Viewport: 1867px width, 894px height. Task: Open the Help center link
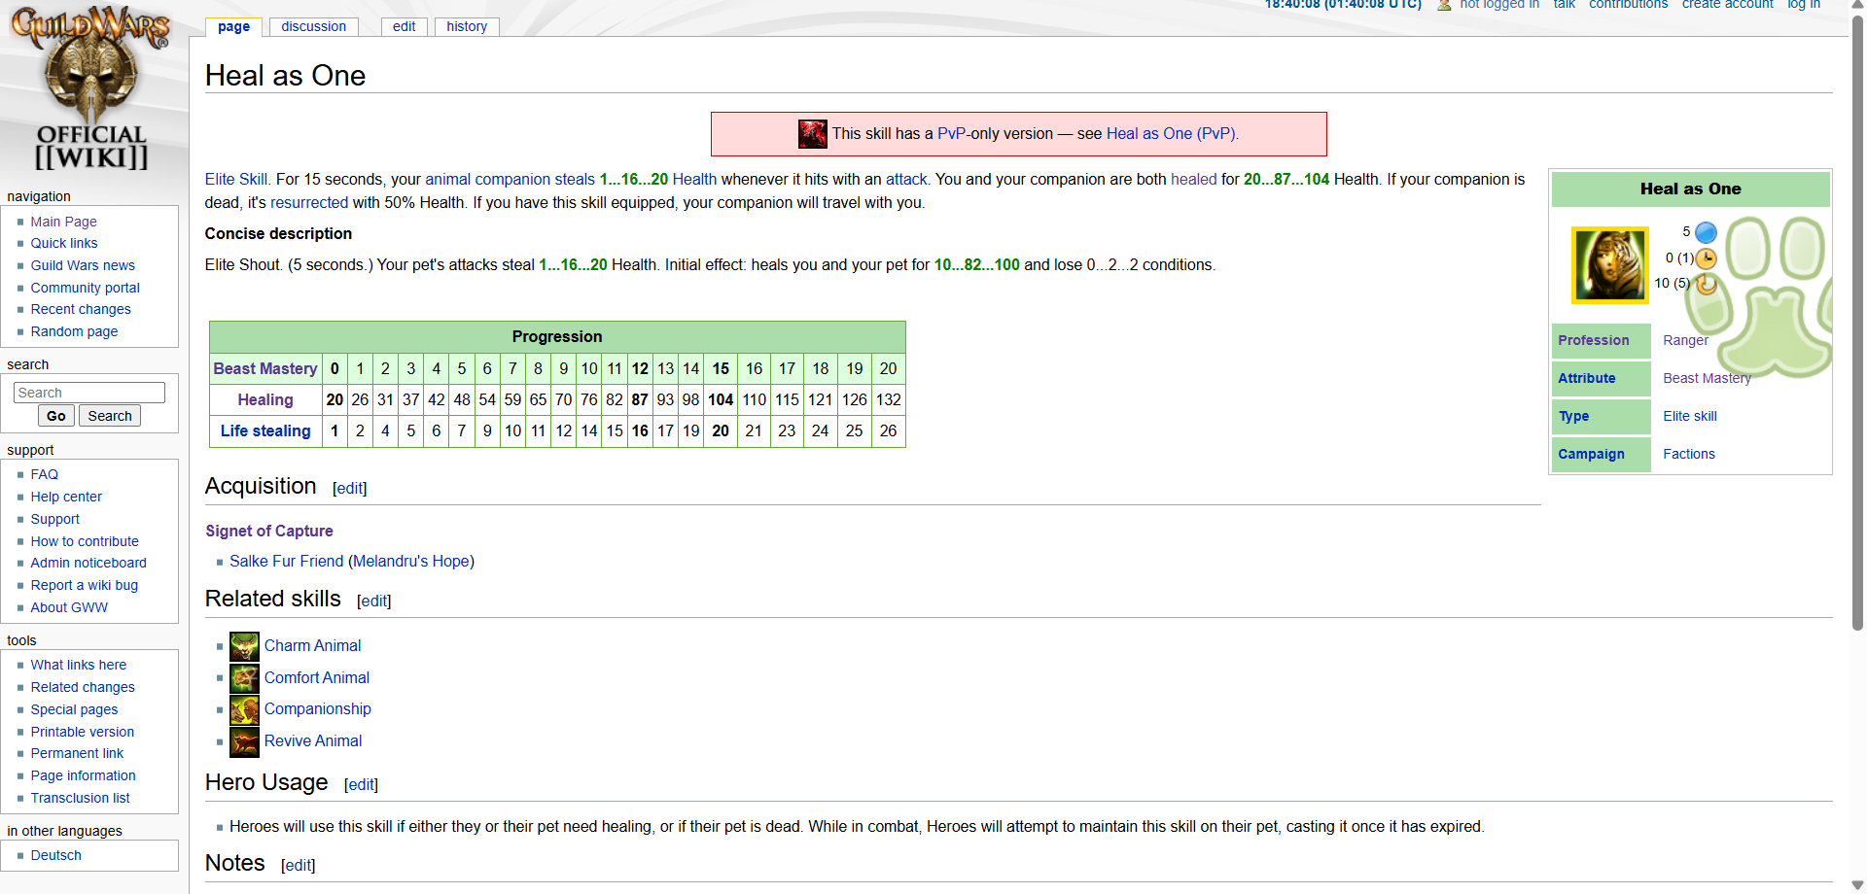click(66, 497)
